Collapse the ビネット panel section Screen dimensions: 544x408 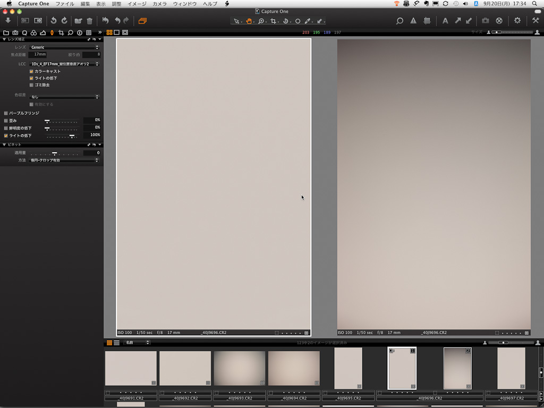(x=5, y=144)
